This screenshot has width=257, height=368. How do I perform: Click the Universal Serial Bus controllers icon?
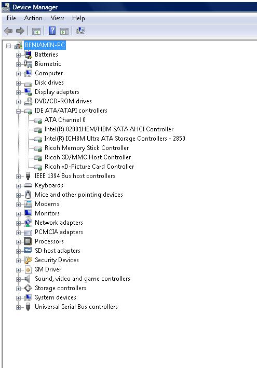point(28,307)
